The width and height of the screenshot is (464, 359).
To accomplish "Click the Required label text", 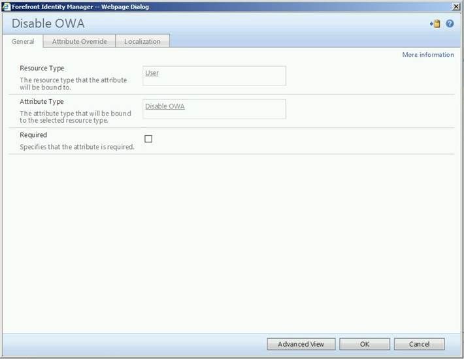I will (x=33, y=135).
